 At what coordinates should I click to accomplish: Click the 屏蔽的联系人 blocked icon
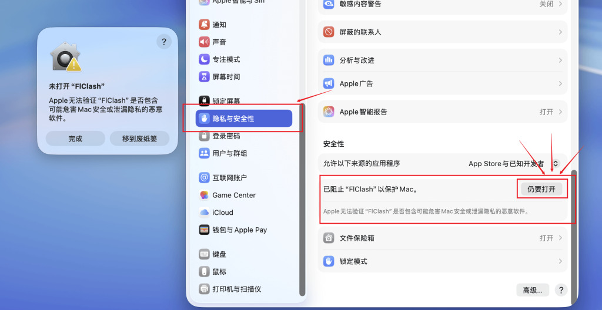[329, 32]
